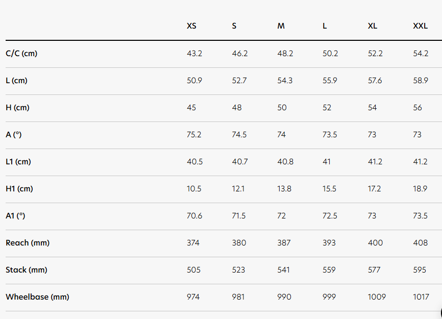Click the Stack (mm) row label
Screen dimensions: 442x319
click(26, 270)
